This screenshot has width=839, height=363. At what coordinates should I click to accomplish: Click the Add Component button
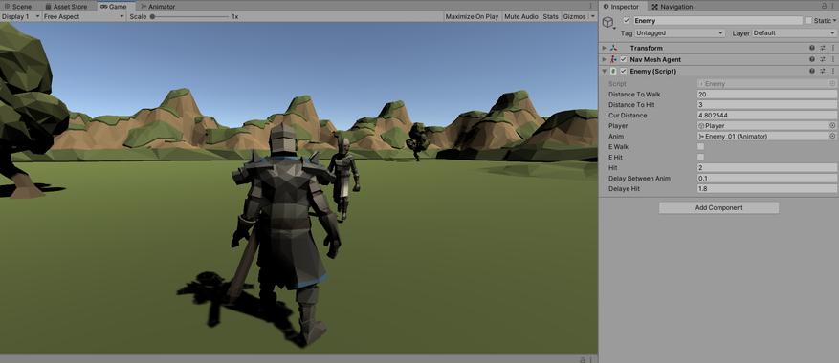pos(718,208)
